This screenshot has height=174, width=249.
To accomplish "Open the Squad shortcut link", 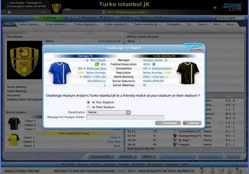I will pyautogui.click(x=82, y=165).
